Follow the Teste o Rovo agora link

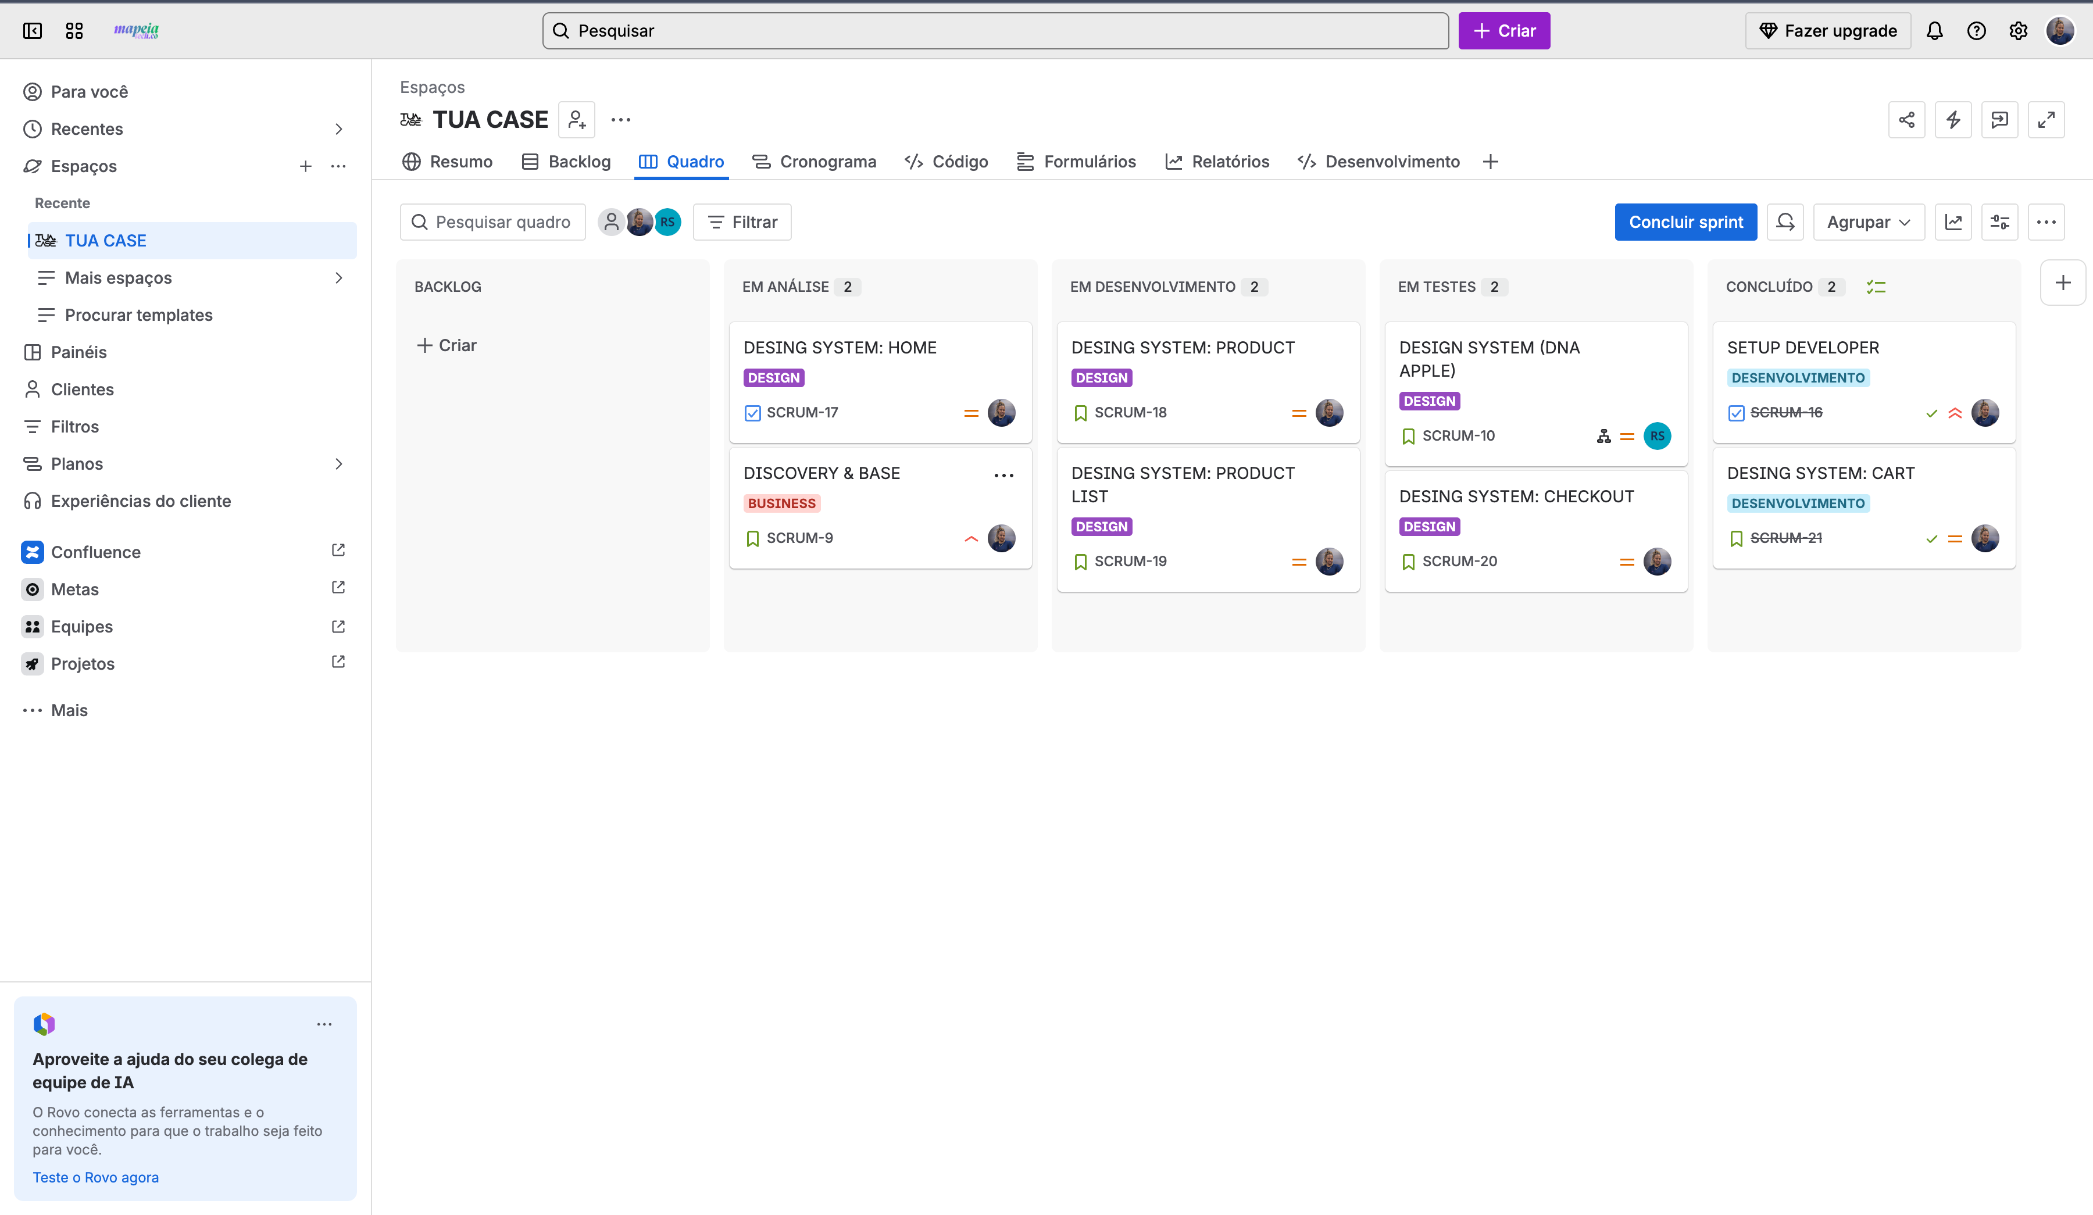pos(95,1177)
